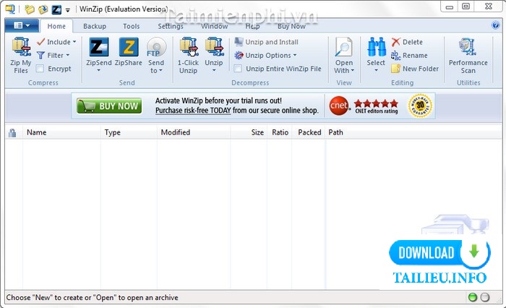The image size is (506, 308).
Task: Rename the selected file
Action: pyautogui.click(x=409, y=56)
